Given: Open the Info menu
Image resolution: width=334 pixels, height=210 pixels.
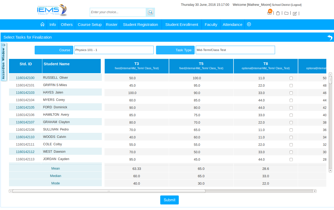Looking at the screenshot, I should (x=53, y=25).
